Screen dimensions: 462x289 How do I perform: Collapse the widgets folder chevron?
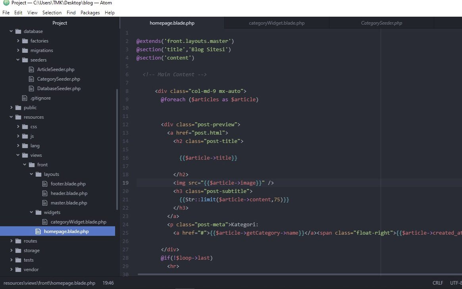[x=31, y=212]
